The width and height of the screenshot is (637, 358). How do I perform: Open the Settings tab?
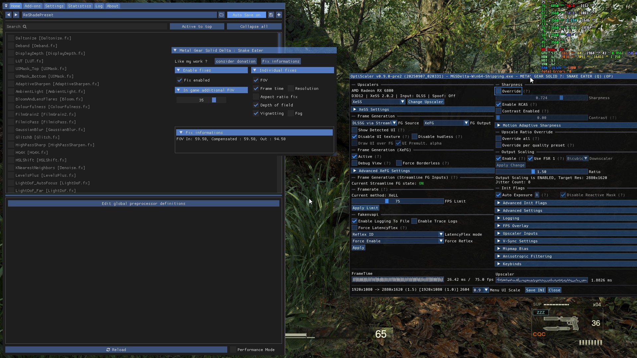tap(54, 6)
